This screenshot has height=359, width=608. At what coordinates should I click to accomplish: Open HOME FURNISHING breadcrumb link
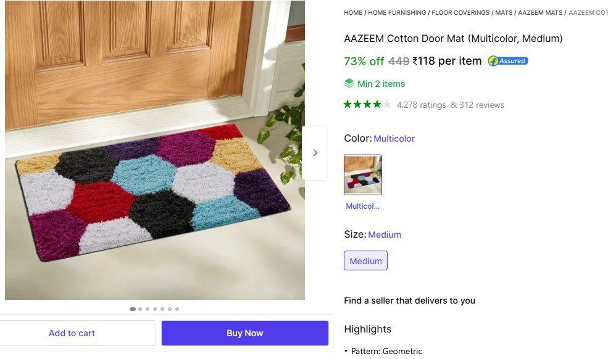click(x=397, y=12)
